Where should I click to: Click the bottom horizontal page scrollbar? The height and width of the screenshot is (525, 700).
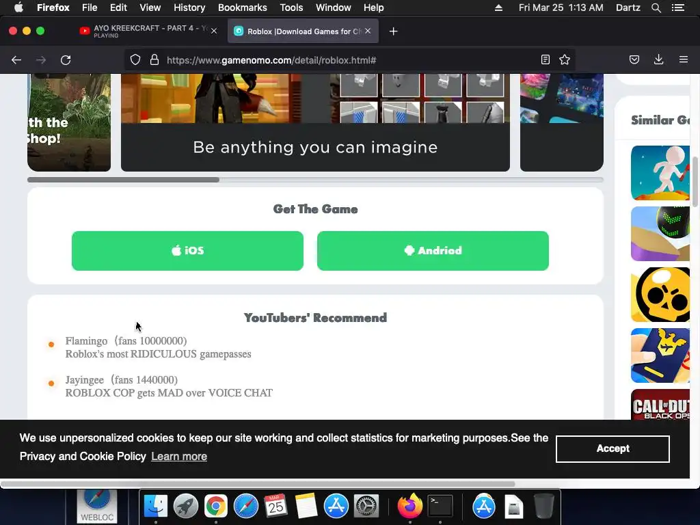point(258,484)
